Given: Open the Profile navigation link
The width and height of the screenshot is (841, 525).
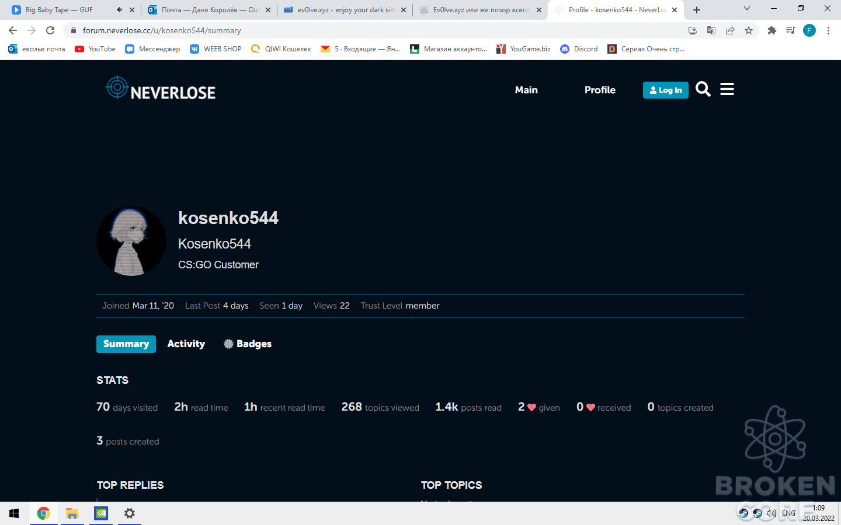Looking at the screenshot, I should coord(600,90).
